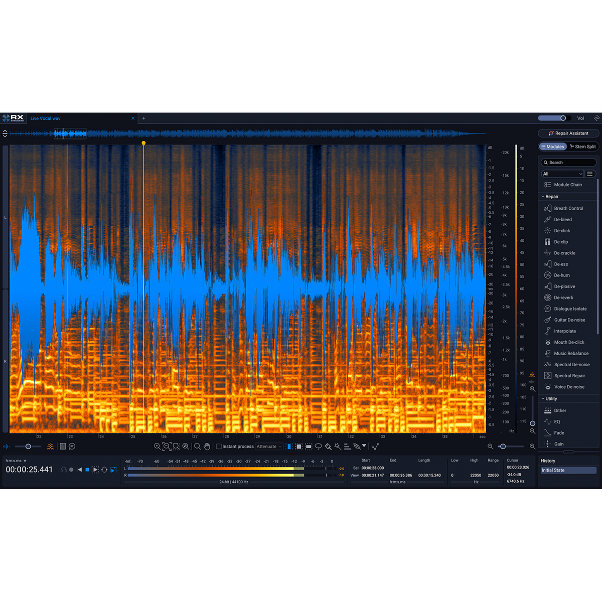This screenshot has width=602, height=602.
Task: Toggle the waveform view icon
Action: [6, 446]
